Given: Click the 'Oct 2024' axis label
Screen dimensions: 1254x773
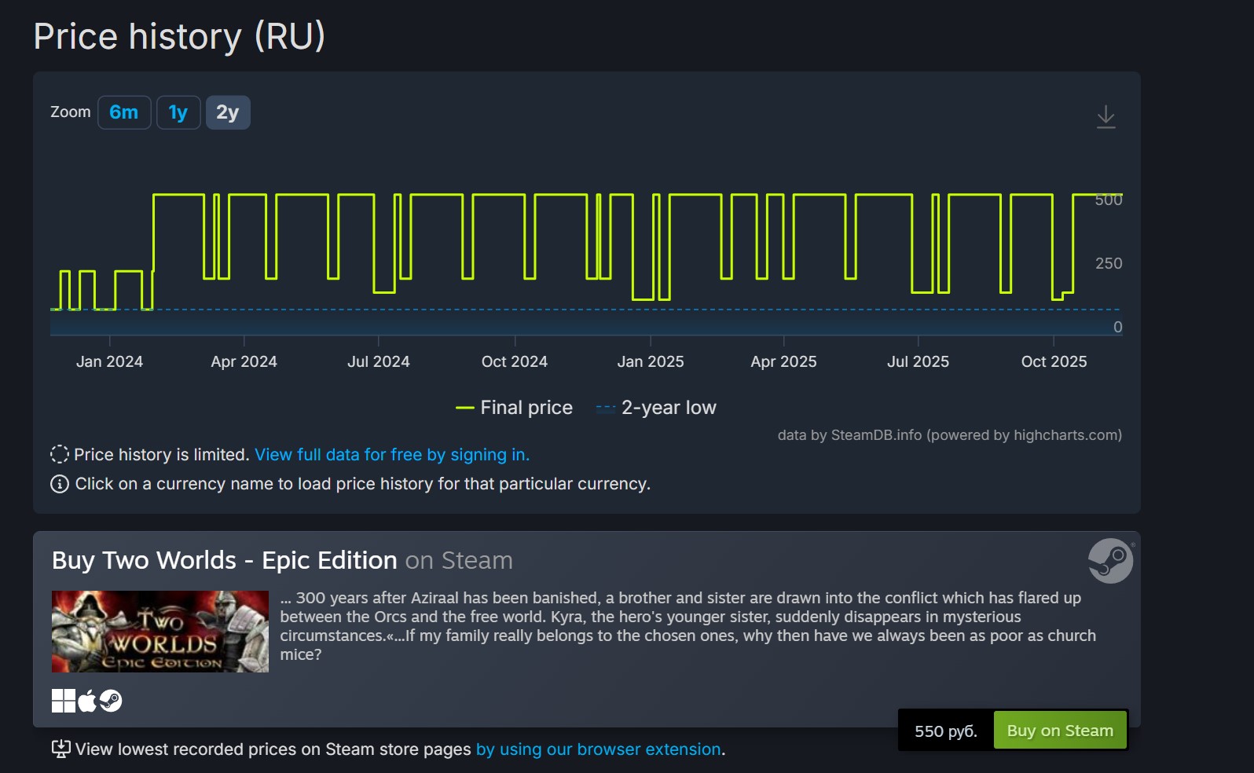Looking at the screenshot, I should click(x=515, y=361).
